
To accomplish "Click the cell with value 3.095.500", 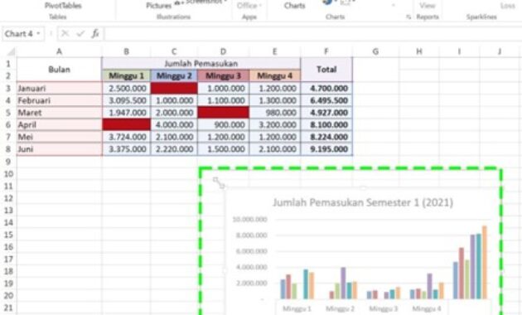I will click(x=126, y=100).
